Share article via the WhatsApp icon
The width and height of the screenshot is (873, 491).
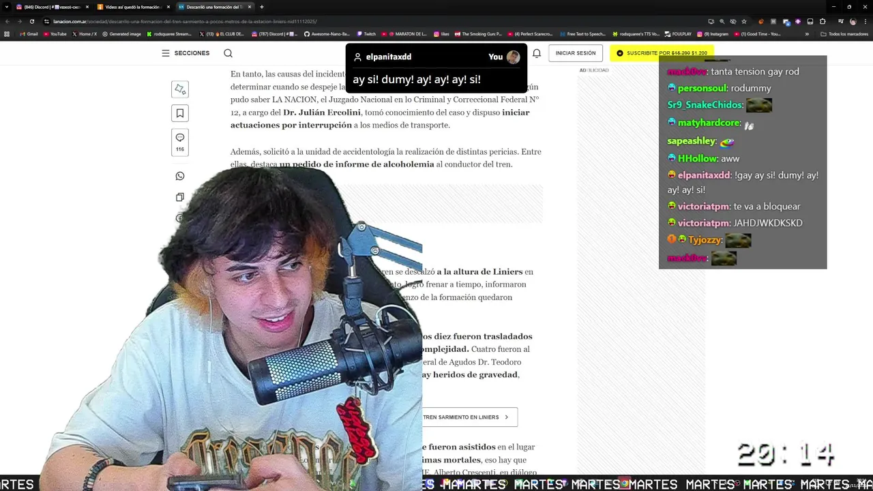[x=180, y=176]
